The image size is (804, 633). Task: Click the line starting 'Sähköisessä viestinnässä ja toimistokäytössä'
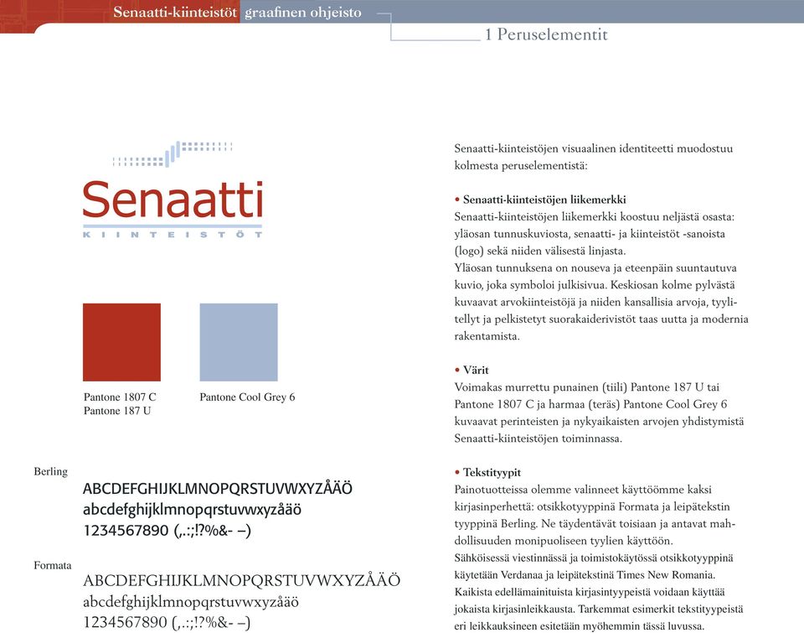(x=593, y=558)
